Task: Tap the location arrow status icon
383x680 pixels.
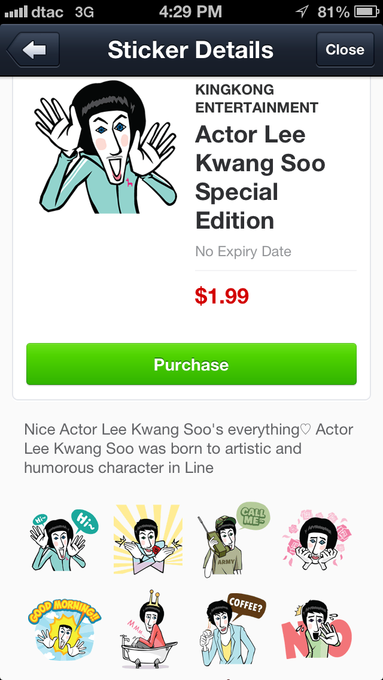Action: [x=303, y=11]
